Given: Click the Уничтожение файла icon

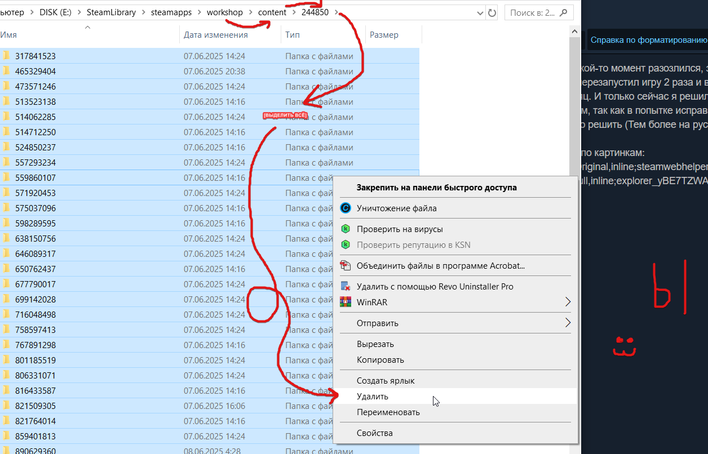Looking at the screenshot, I should click(346, 208).
